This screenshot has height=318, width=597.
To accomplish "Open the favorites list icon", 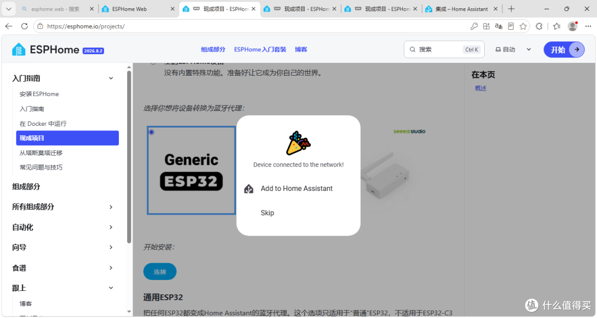I will [x=557, y=26].
